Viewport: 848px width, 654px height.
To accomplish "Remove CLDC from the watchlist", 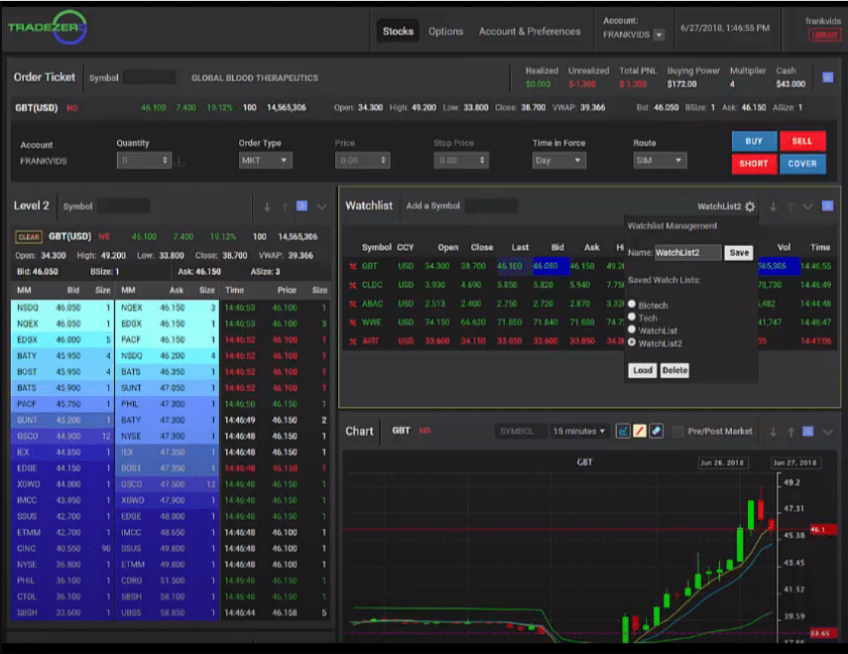I will click(353, 285).
